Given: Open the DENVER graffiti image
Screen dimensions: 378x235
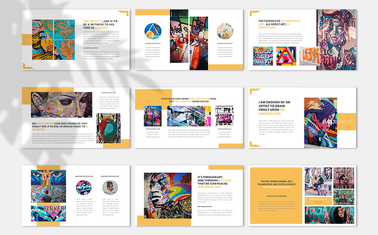Looking at the screenshot, I should click(49, 215).
